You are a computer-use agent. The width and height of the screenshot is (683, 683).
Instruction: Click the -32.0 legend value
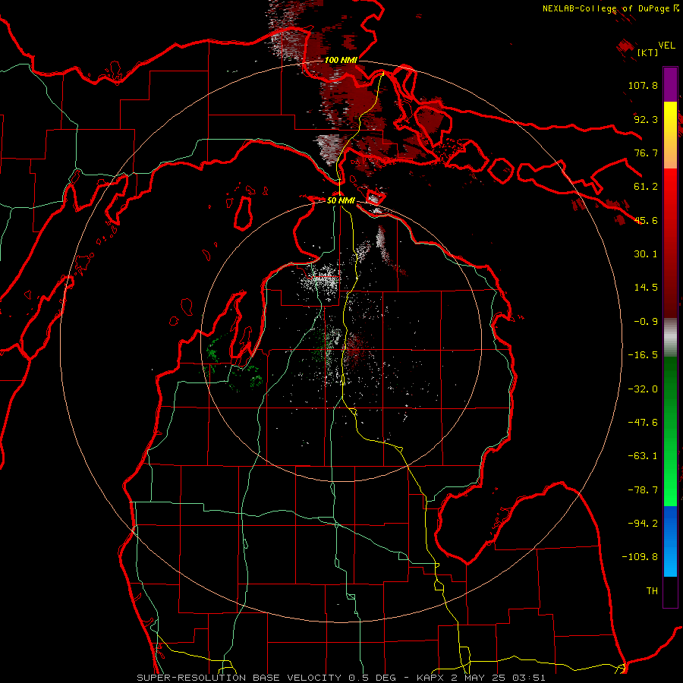[643, 389]
